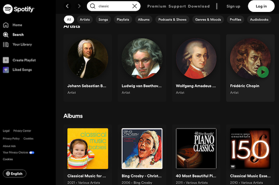Click the Albums section heading
The image size is (279, 185).
pyautogui.click(x=73, y=116)
